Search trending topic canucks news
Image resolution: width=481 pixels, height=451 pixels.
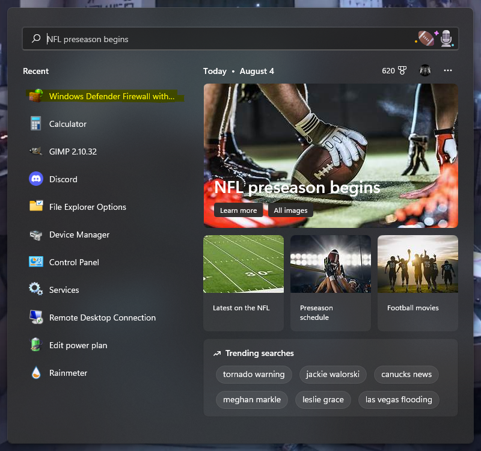point(406,374)
